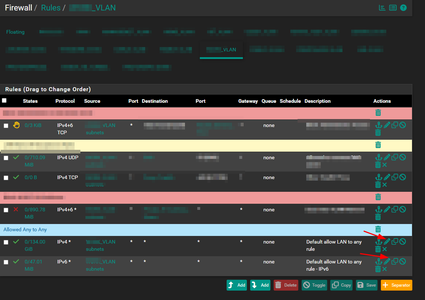Image resolution: width=425 pixels, height=300 pixels.
Task: Click 'Default allow LAN to any rule - IPv6' description
Action: pos(334,265)
